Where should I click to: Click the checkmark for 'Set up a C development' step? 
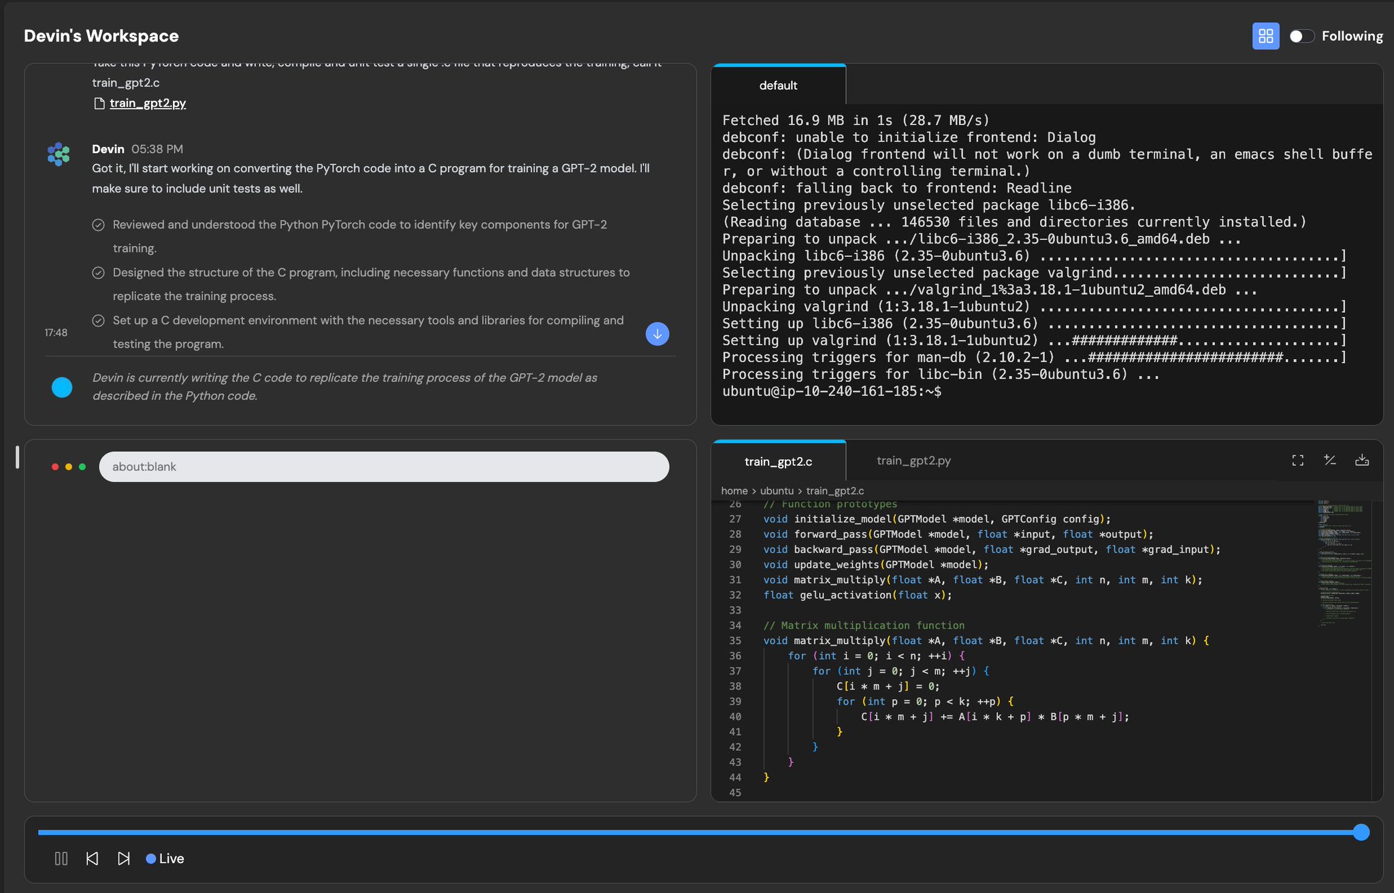coord(98,320)
